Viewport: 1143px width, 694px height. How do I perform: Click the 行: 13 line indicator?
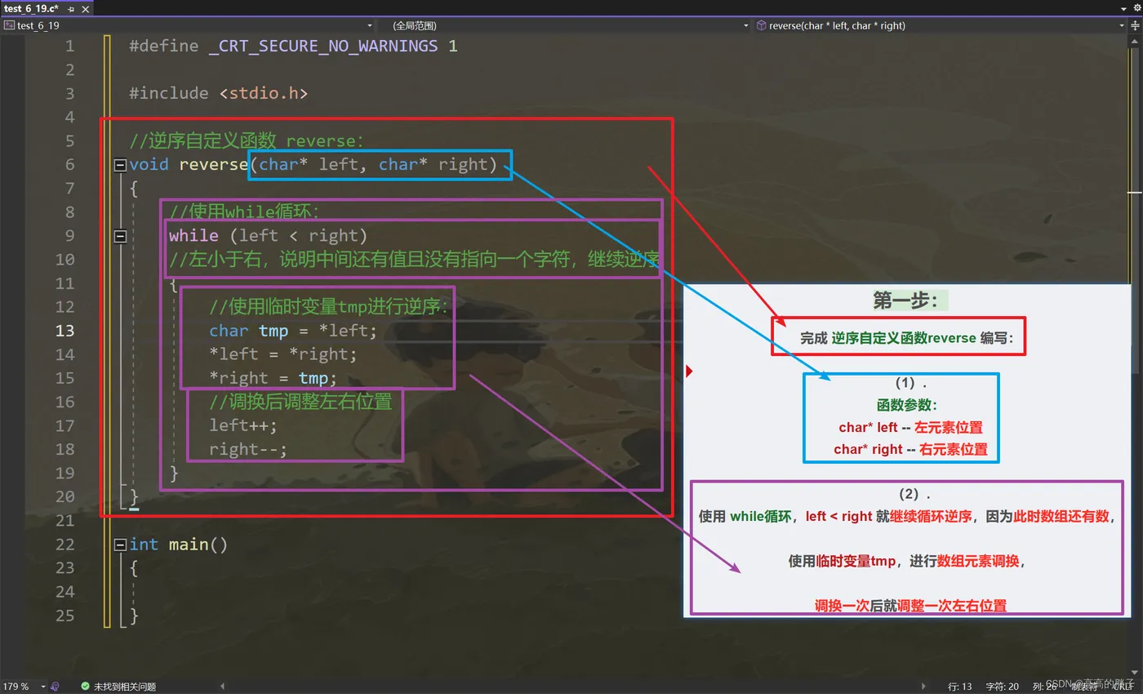point(960,687)
